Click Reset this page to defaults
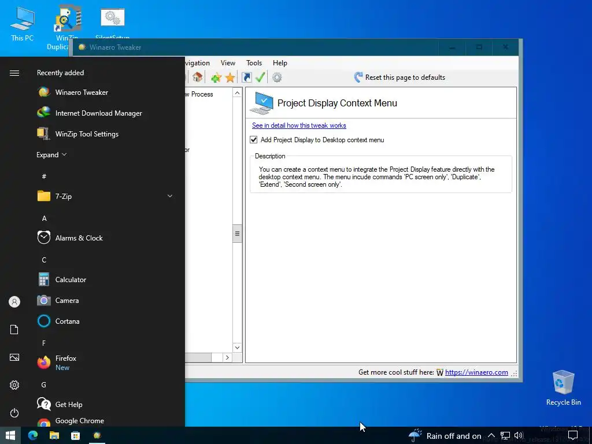 [x=399, y=77]
